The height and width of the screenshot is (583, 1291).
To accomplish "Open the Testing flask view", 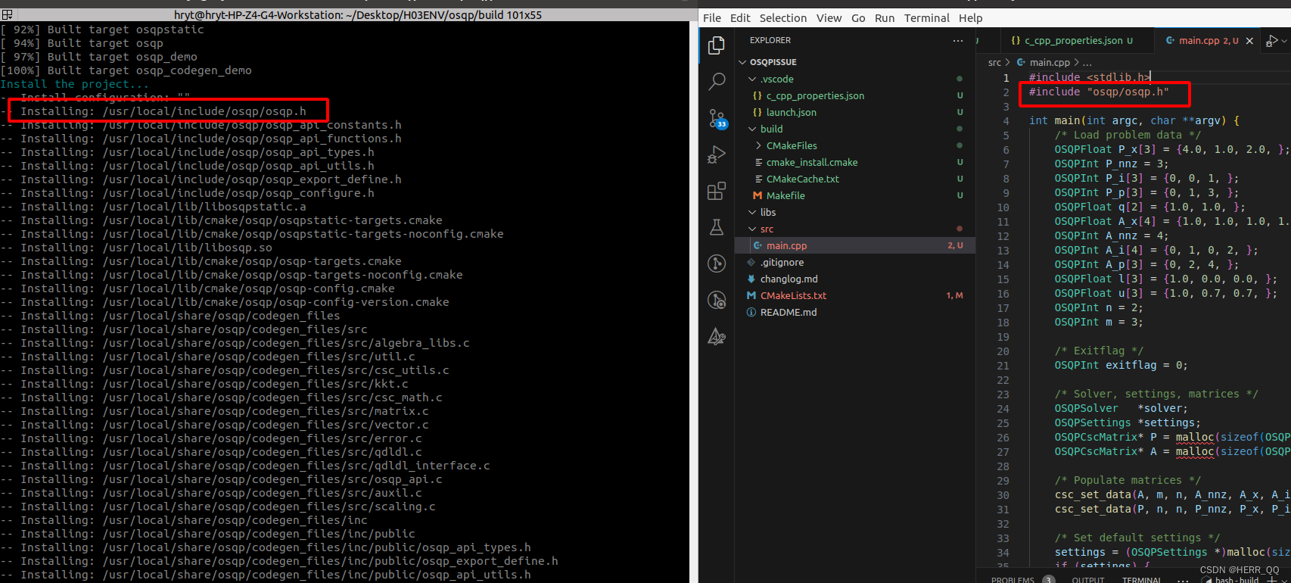I will click(716, 227).
